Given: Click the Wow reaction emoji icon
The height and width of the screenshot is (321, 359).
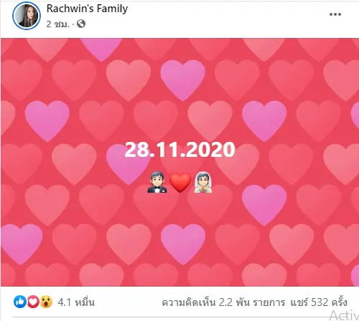Looking at the screenshot, I should tap(46, 302).
